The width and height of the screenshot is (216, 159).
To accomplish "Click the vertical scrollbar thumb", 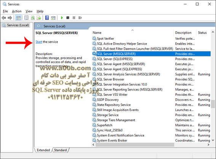I will click(213, 104).
